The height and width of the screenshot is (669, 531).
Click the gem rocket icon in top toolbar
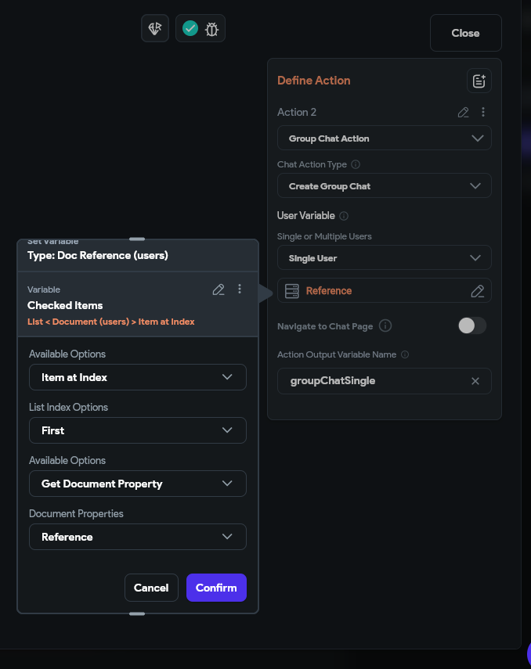pyautogui.click(x=154, y=27)
